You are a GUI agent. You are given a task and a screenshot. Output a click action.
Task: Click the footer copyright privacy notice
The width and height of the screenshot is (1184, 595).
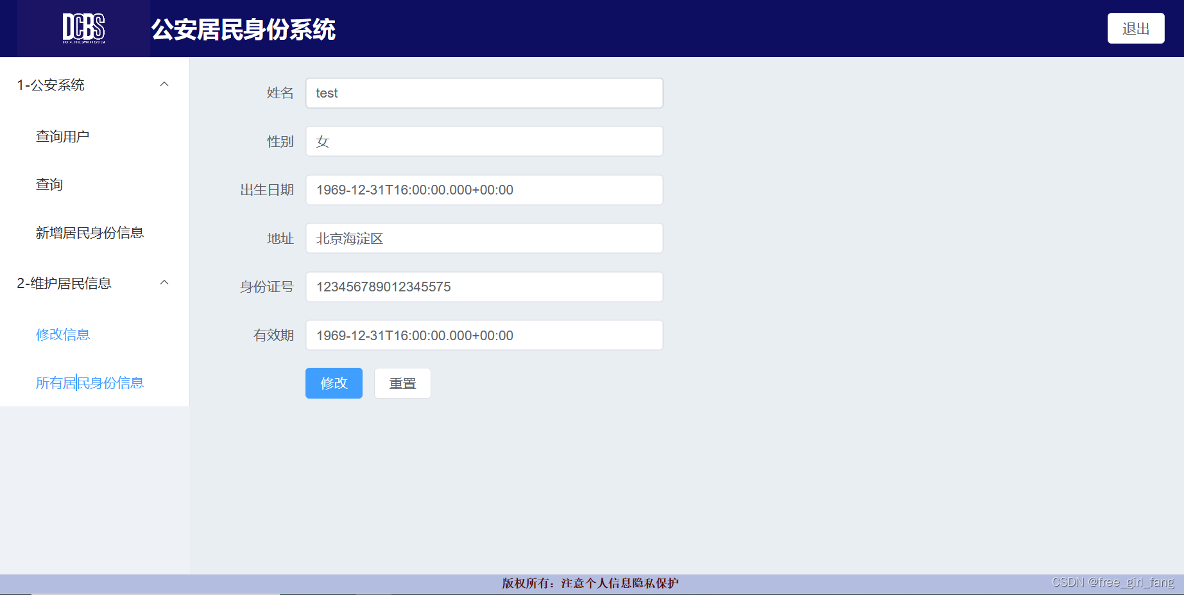[x=590, y=583]
